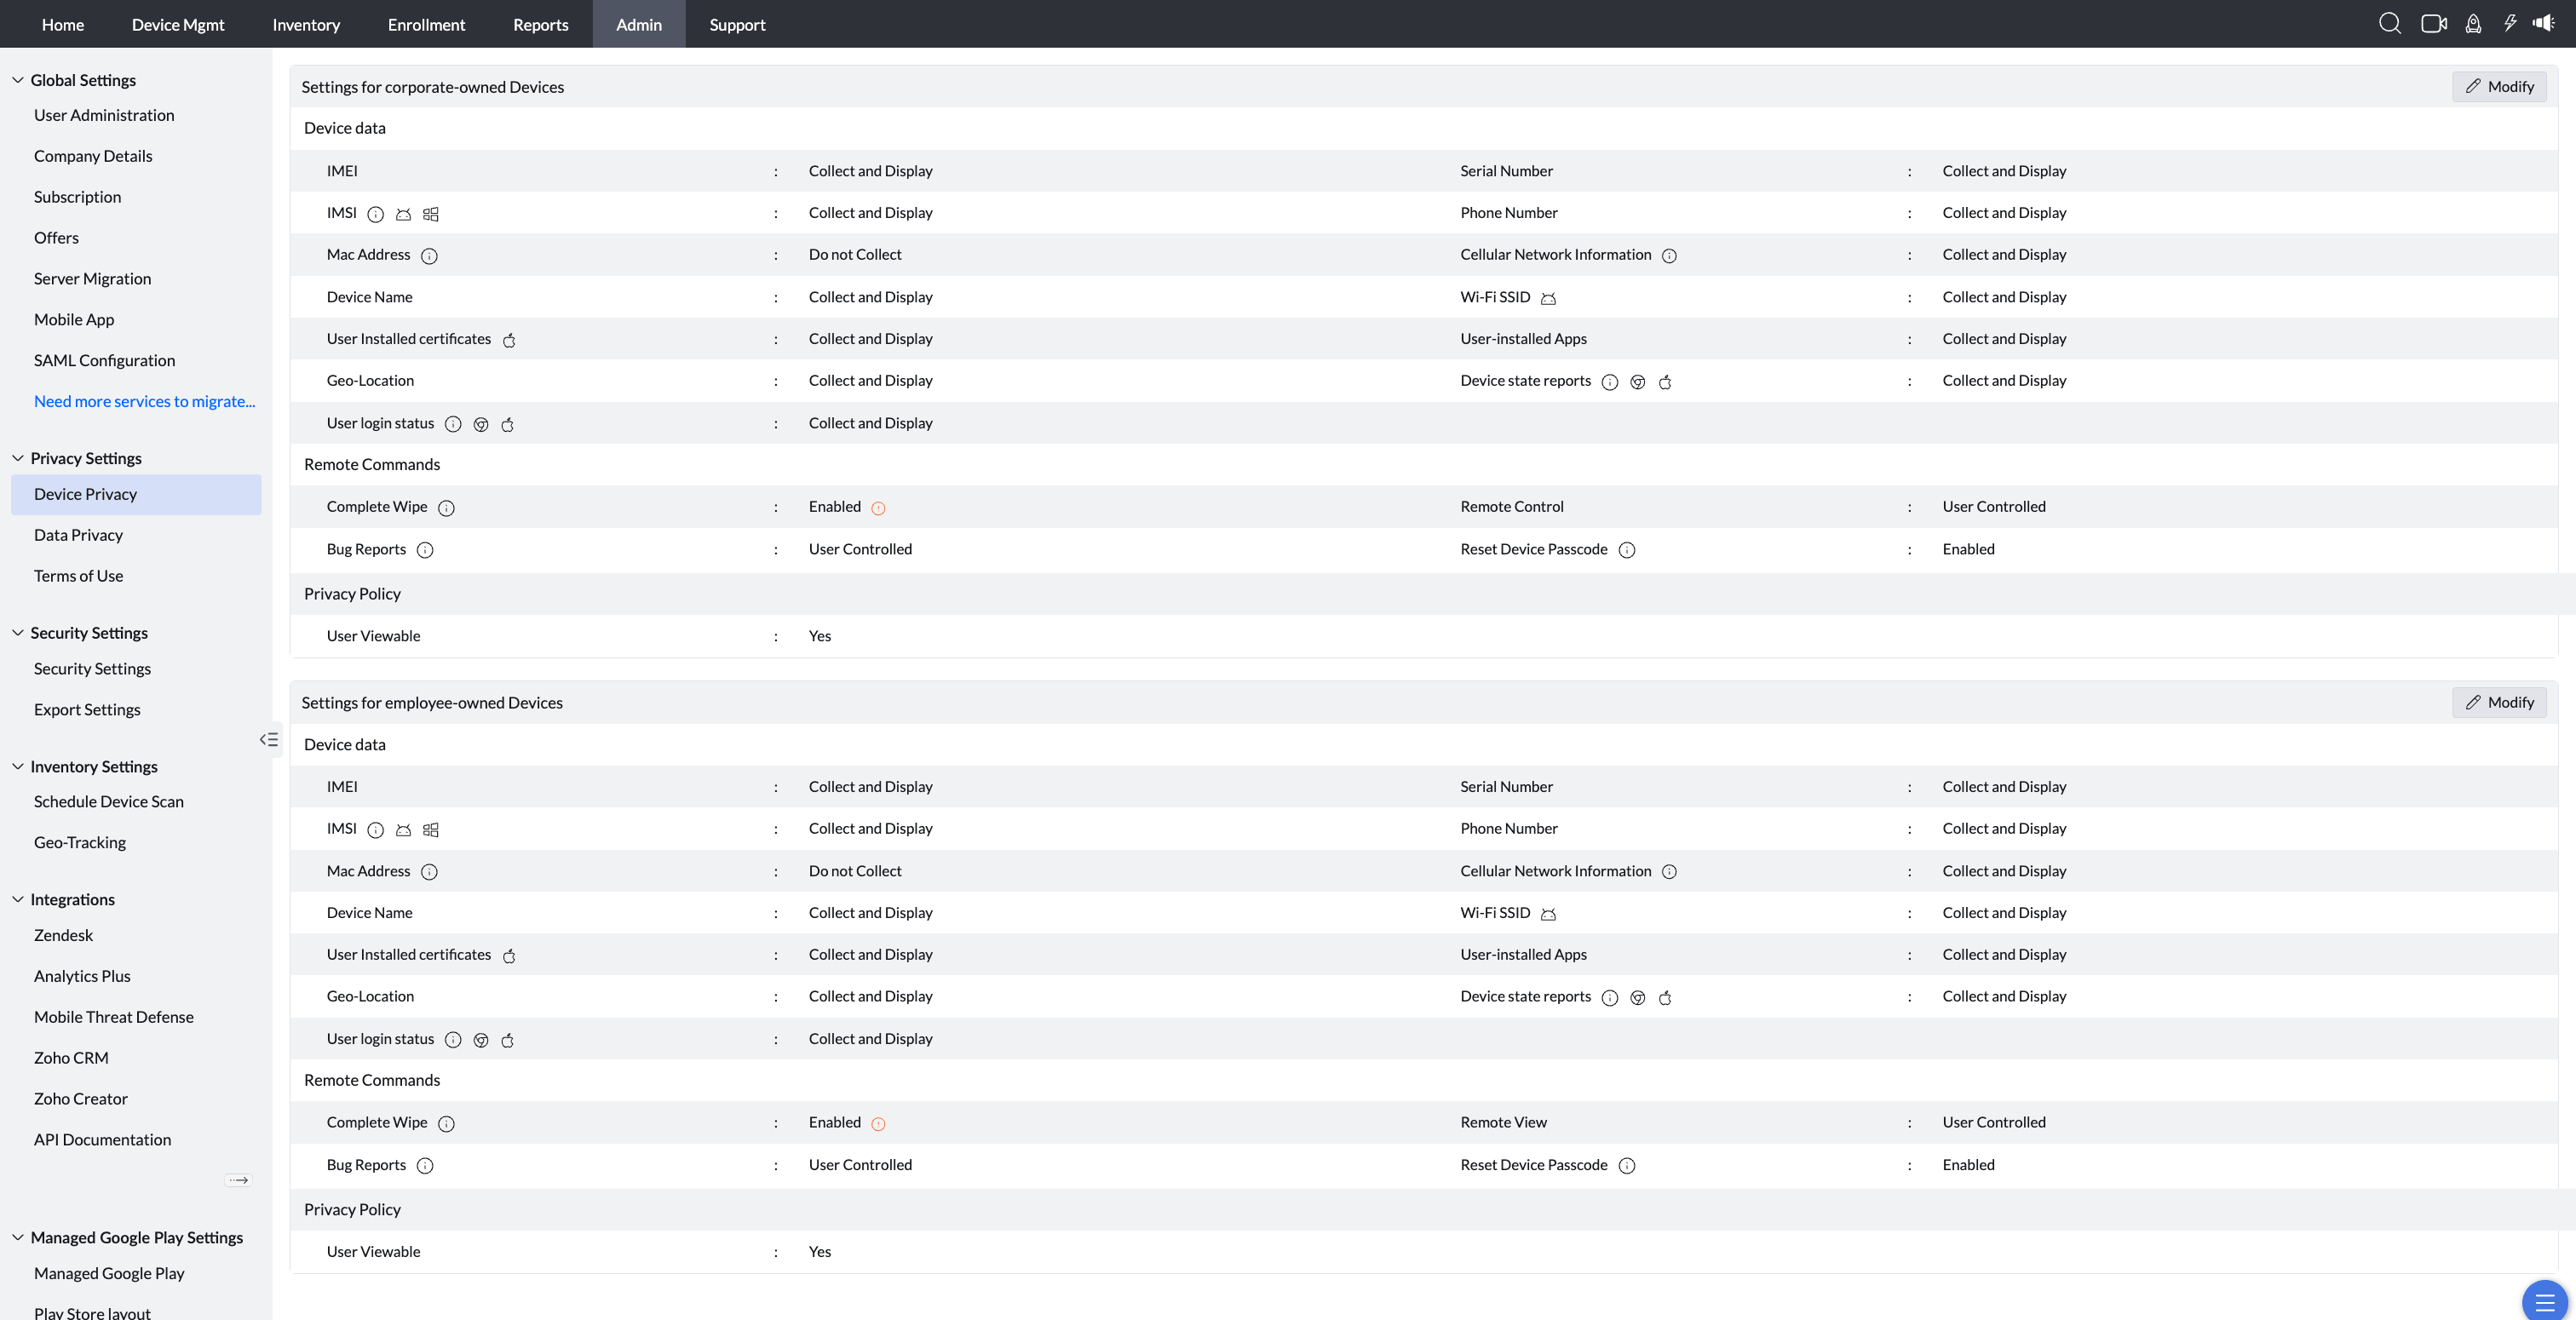This screenshot has width=2576, height=1320.
Task: Click Android icon beside corporate IMSI
Action: tap(403, 214)
